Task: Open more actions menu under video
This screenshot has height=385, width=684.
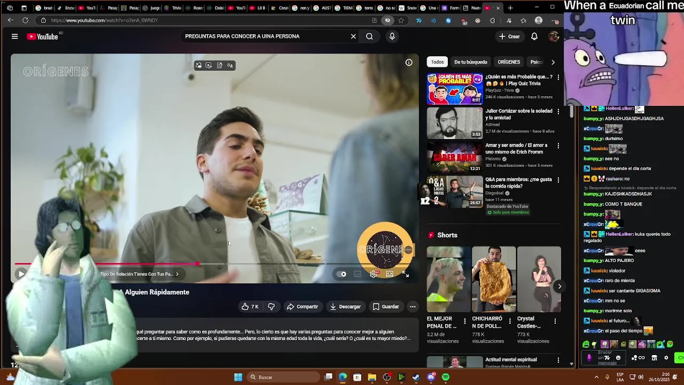Action: pyautogui.click(x=413, y=306)
